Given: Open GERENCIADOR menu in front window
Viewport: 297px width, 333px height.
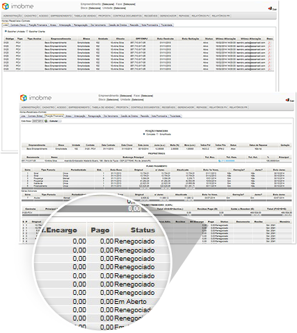Looking at the screenshot, I should coord(186,108).
